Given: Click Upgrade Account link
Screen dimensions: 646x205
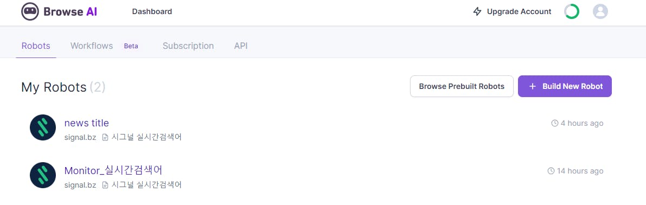Looking at the screenshot, I should point(519,11).
